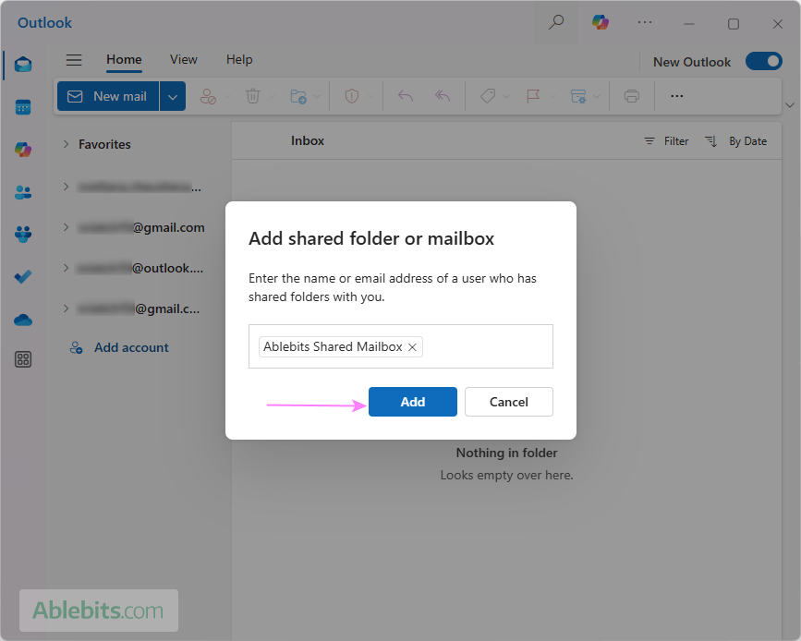Remove the Ablebits Shared Mailbox chip
801x641 pixels.
tap(412, 347)
